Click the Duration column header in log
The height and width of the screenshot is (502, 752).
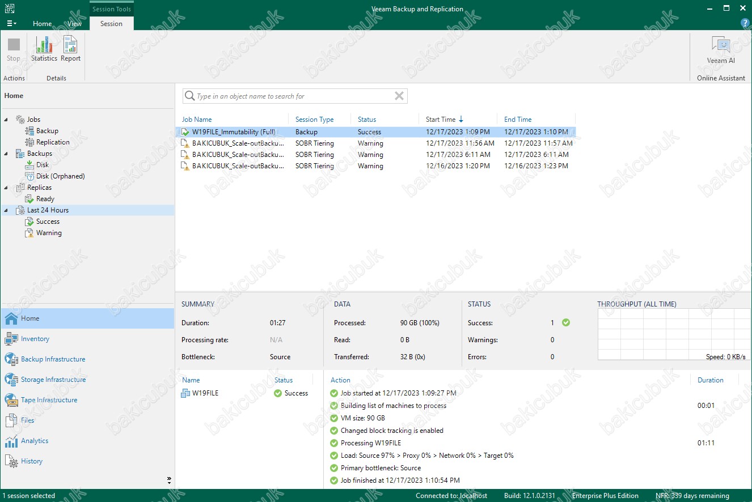(x=711, y=380)
